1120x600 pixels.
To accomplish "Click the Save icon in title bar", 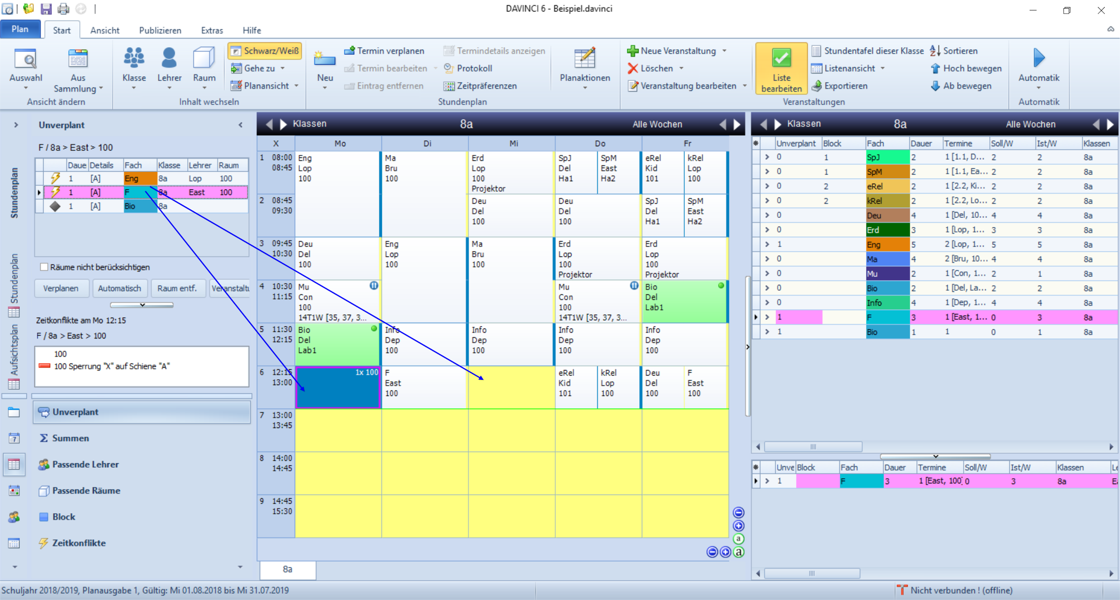I will pos(45,9).
